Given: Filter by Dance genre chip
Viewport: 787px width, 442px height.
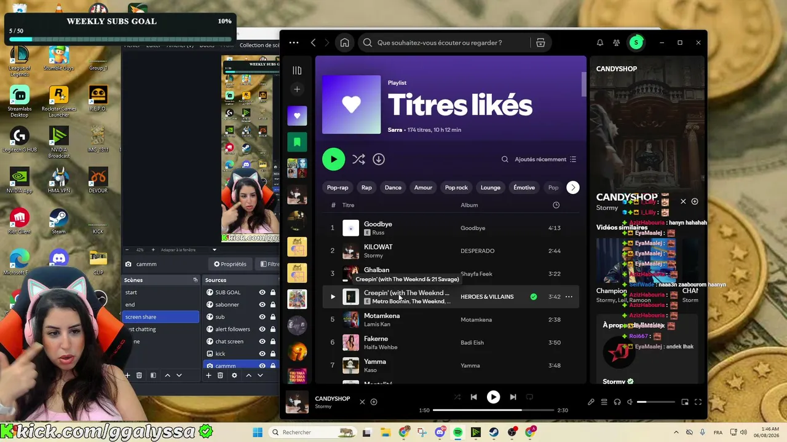Looking at the screenshot, I should (x=393, y=188).
